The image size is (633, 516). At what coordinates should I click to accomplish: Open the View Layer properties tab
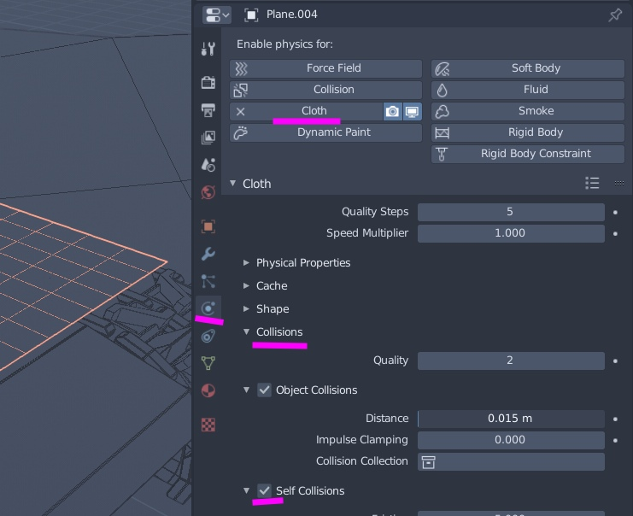pos(208,138)
